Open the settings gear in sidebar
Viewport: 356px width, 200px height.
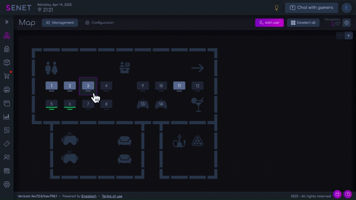click(7, 184)
